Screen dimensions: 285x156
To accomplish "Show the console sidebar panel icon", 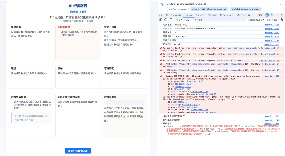I will [x=161, y=20].
